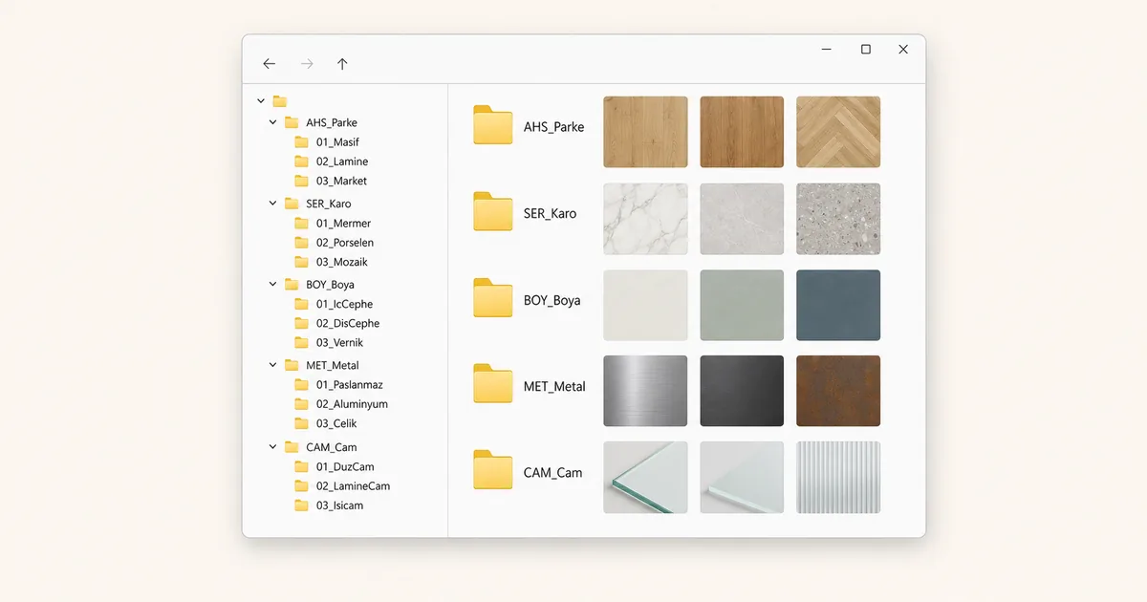
Task: Open large MET_Metal folder icon in content pane
Action: click(493, 384)
